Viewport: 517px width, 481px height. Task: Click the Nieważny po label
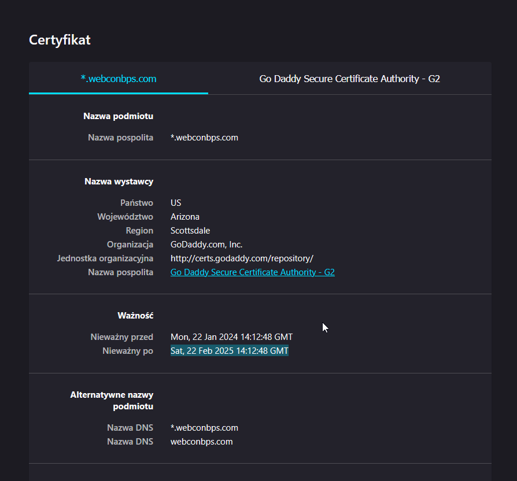click(128, 351)
